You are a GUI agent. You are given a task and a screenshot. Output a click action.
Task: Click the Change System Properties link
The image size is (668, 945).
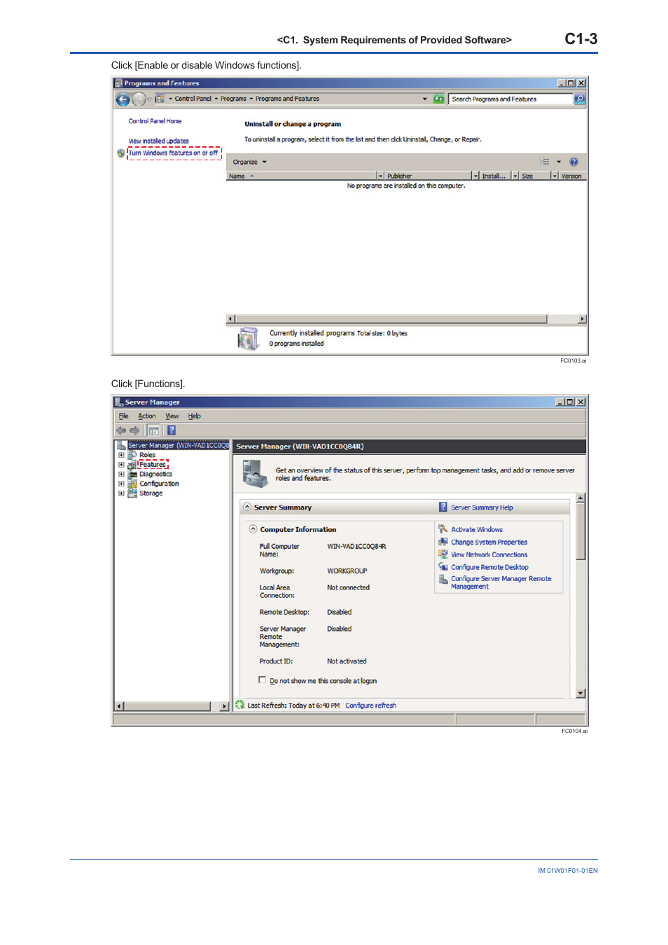489,542
